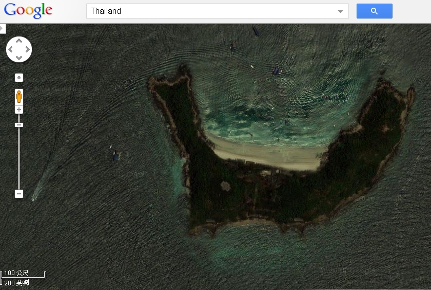
Task: Pan the map left with the arrow
Action: click(x=11, y=49)
